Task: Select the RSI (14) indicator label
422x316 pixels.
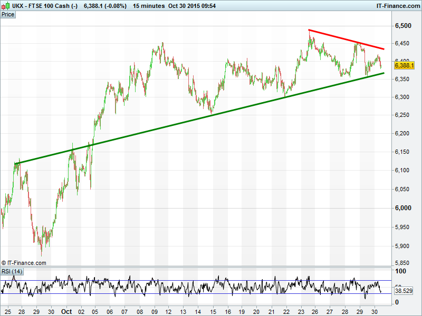Action: point(12,271)
